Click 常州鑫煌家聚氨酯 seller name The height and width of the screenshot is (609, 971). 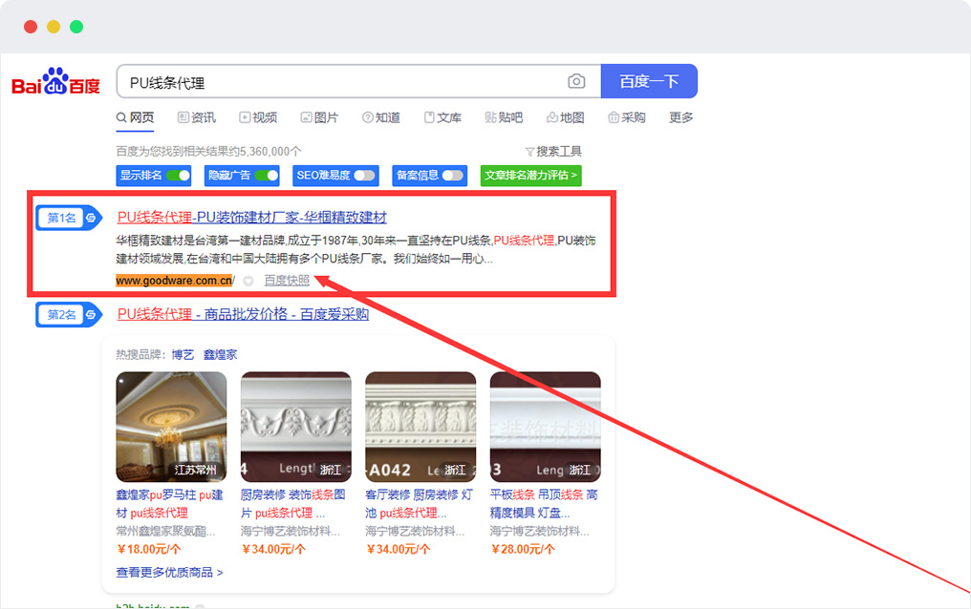[166, 531]
